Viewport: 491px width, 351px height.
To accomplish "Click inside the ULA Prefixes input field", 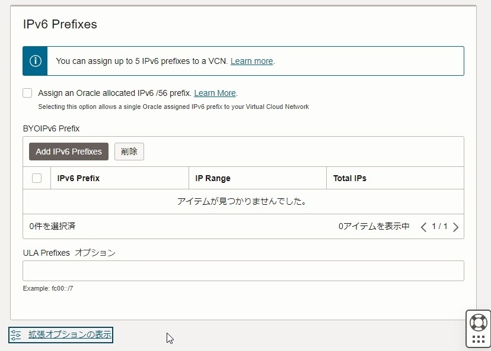I will tap(243, 271).
